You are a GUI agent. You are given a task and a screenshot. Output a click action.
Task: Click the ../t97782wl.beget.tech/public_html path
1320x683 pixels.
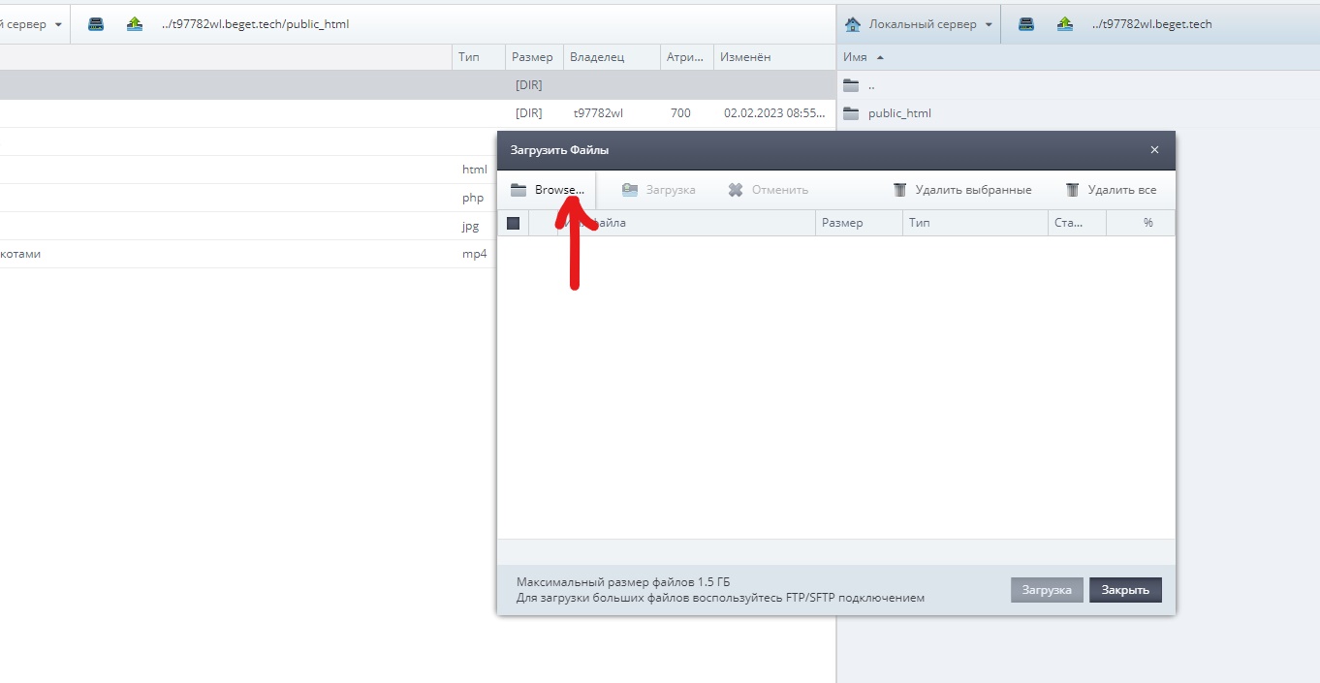click(x=255, y=24)
